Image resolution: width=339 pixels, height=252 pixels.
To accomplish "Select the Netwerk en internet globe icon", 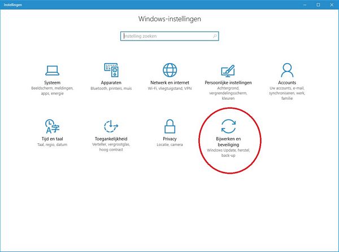I will click(x=169, y=70).
